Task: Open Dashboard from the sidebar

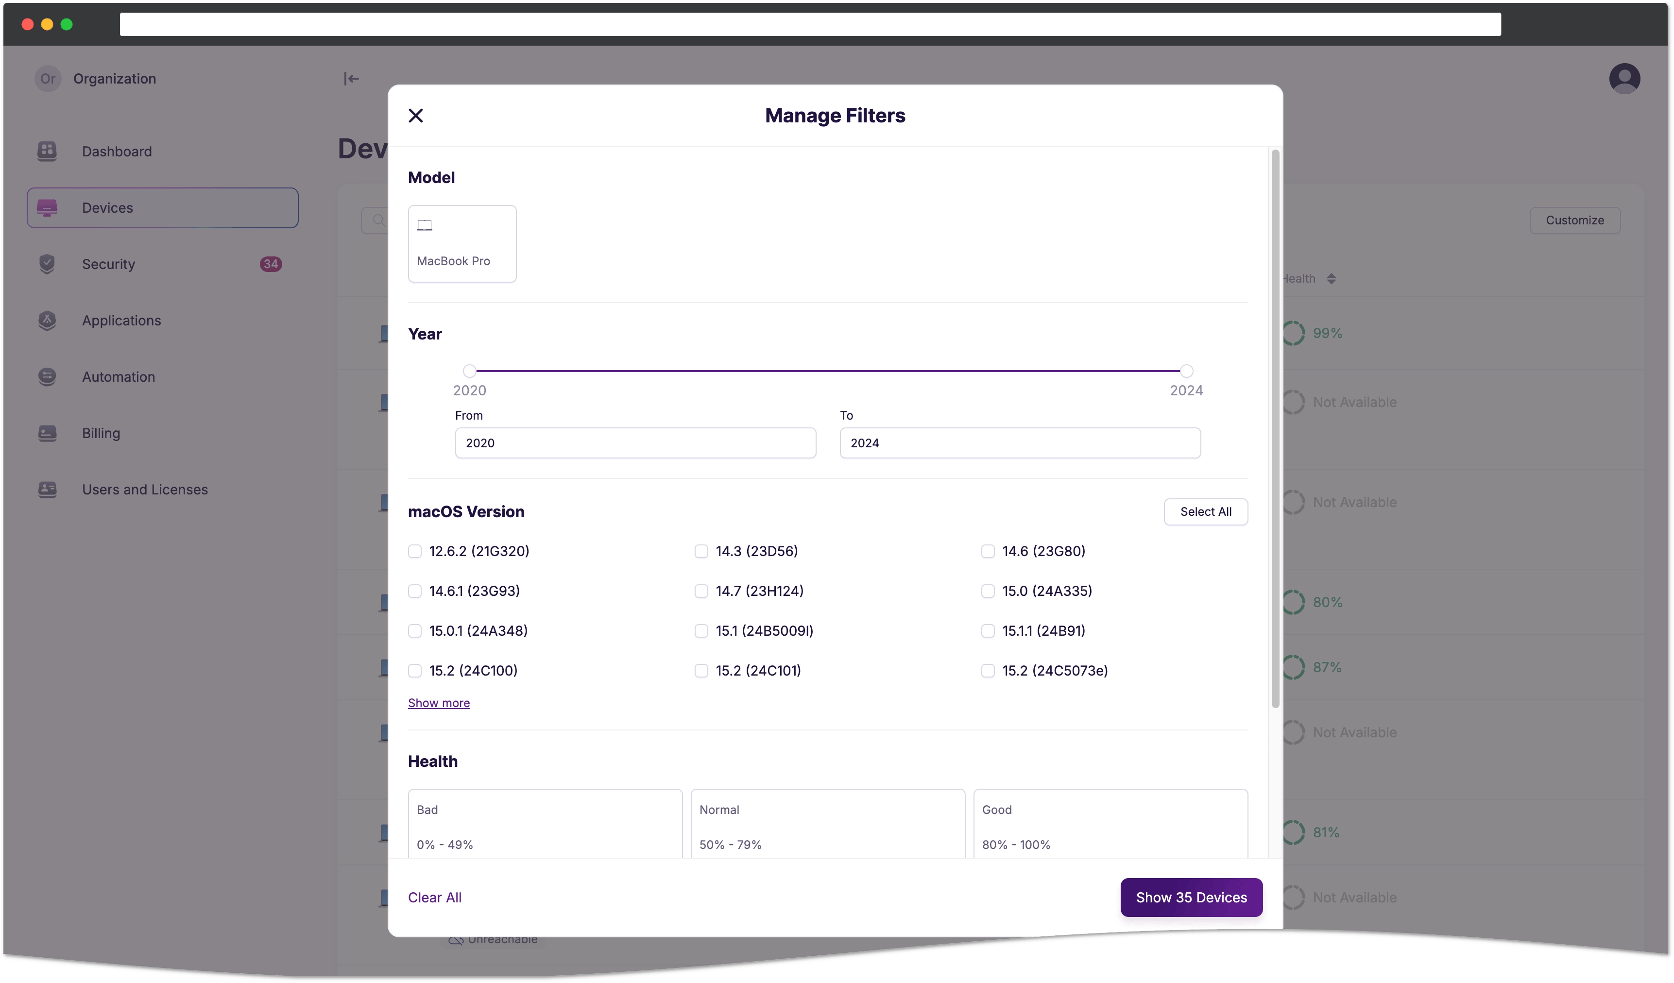Action: 162,152
